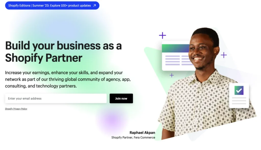Screen dimensions: 261x150
Task: Click the Shopify Partner text in the headline
Action: (x=44, y=58)
